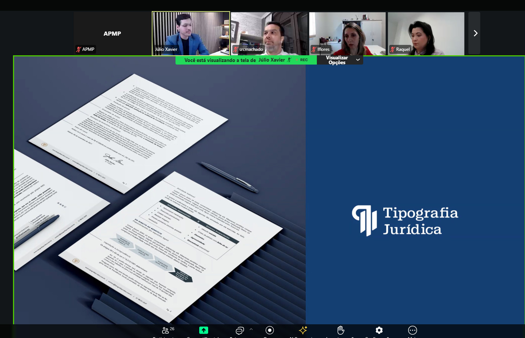Click lflores's video thumbnail

[348, 33]
